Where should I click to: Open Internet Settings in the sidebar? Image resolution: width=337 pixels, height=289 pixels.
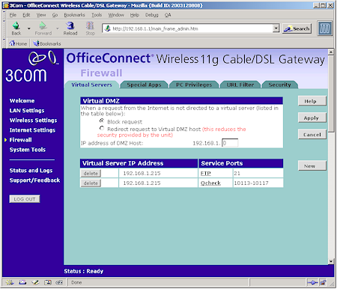32,130
